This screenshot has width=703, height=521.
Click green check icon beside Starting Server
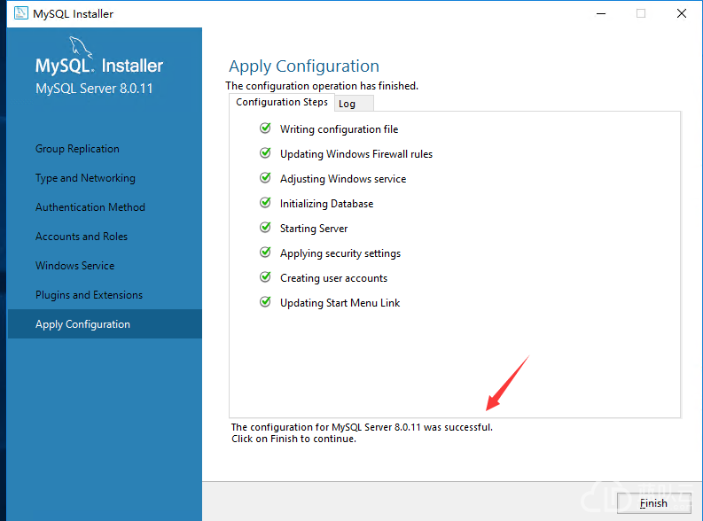click(265, 228)
